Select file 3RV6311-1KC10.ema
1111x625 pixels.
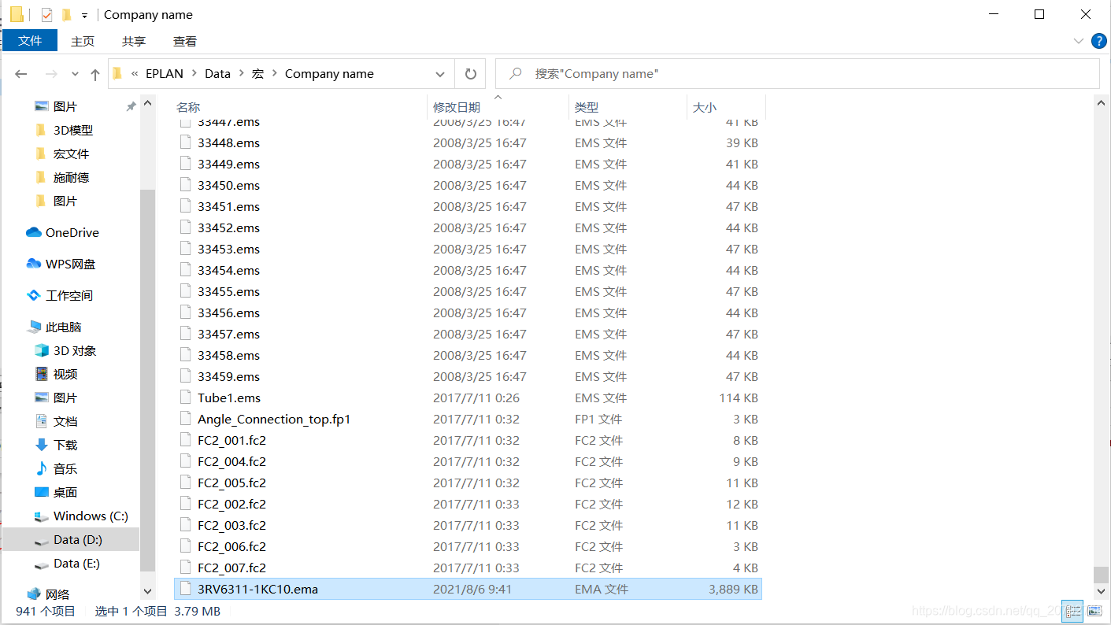pos(468,589)
